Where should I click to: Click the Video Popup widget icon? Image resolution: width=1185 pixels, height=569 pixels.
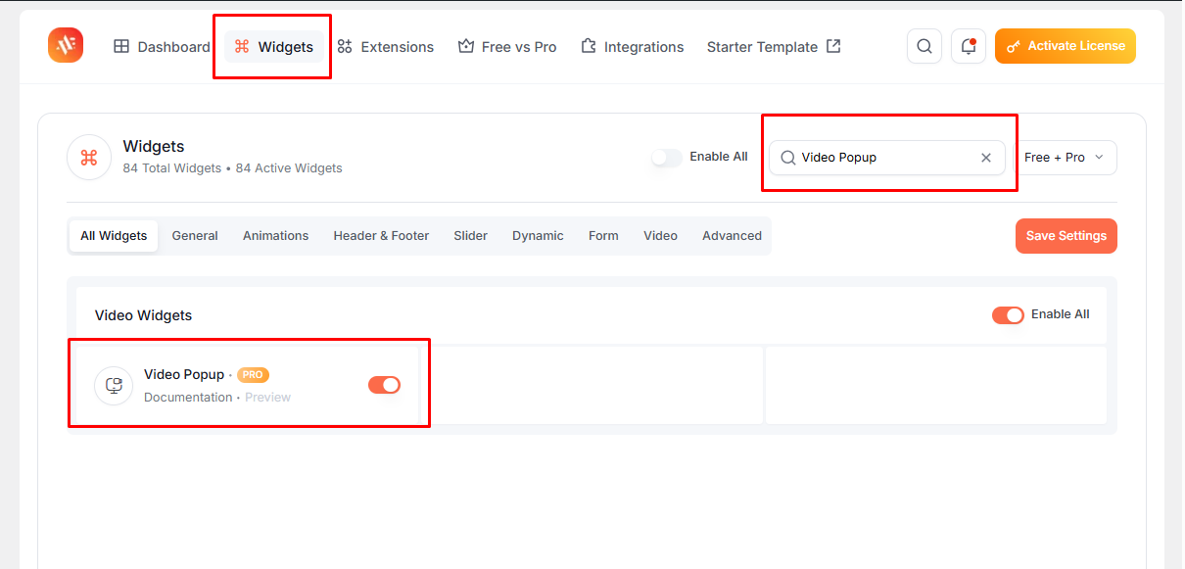tap(114, 386)
